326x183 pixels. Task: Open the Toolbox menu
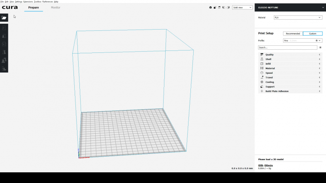point(38,2)
